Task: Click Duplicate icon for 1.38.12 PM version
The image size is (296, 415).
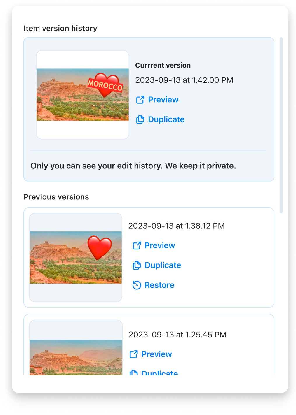Action: tap(137, 265)
